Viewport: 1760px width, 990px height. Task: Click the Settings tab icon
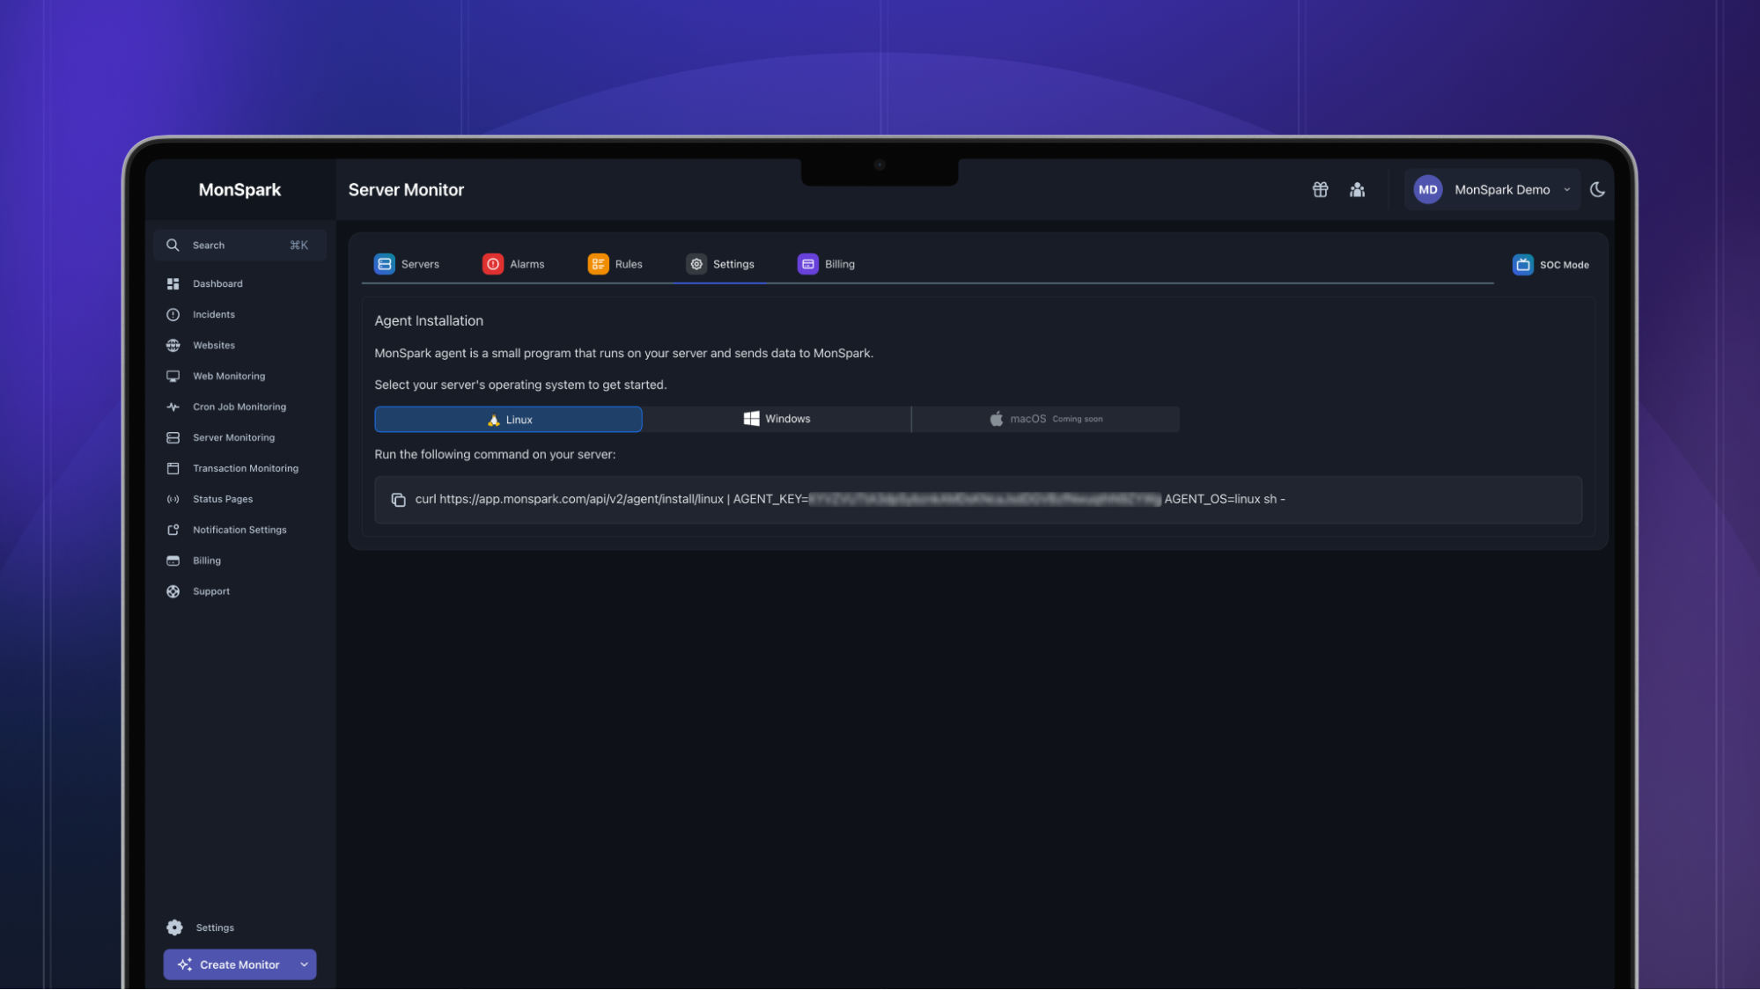pyautogui.click(x=696, y=263)
